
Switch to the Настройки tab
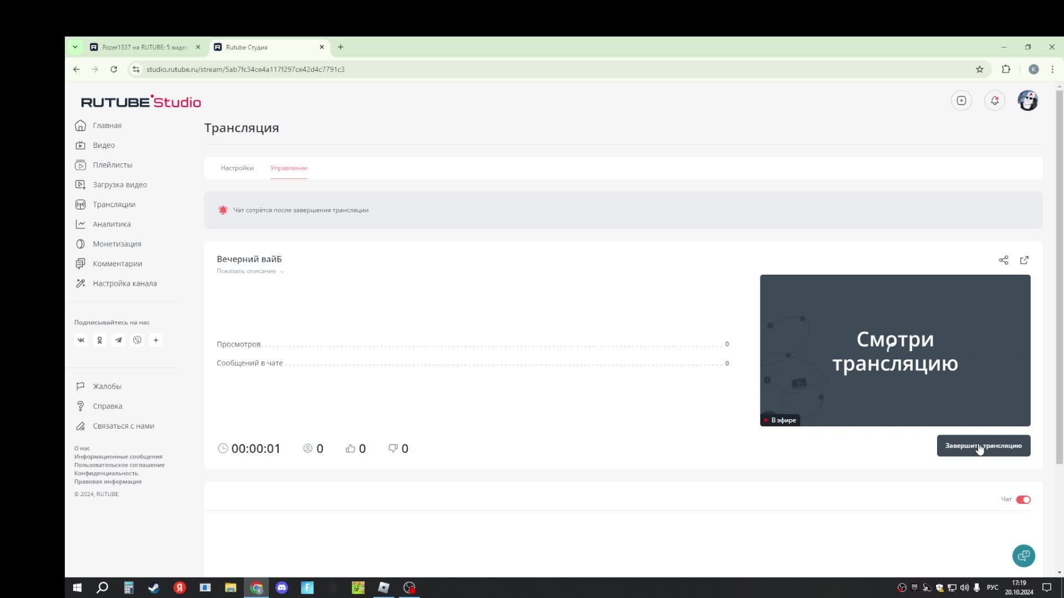point(237,168)
